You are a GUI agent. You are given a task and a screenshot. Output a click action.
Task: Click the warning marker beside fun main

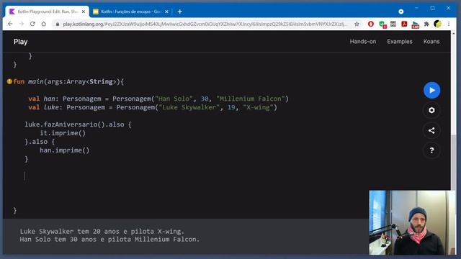click(9, 81)
